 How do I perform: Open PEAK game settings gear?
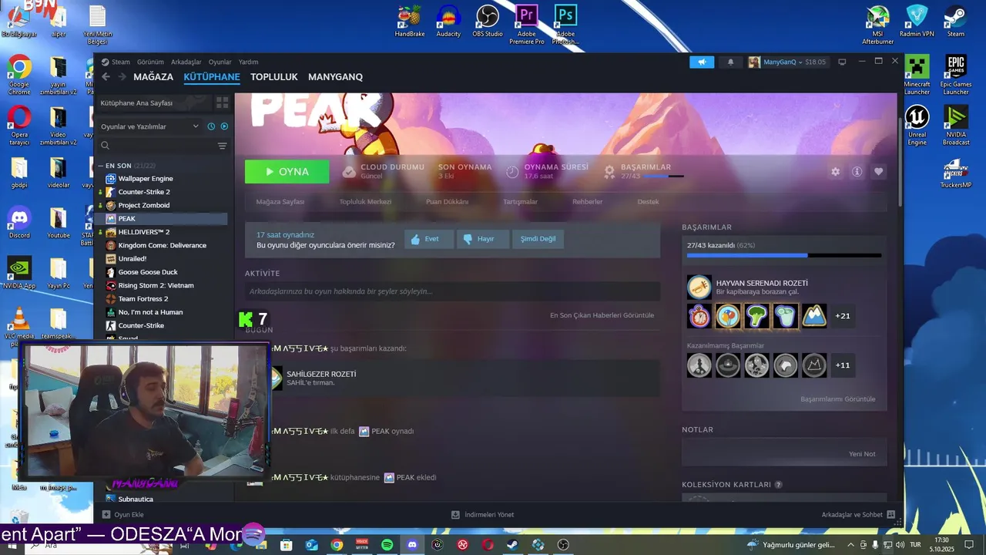point(835,171)
